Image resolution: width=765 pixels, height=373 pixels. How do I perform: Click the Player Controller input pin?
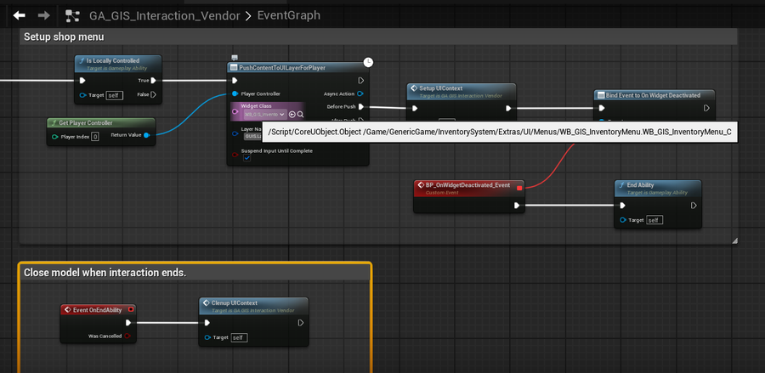(235, 93)
